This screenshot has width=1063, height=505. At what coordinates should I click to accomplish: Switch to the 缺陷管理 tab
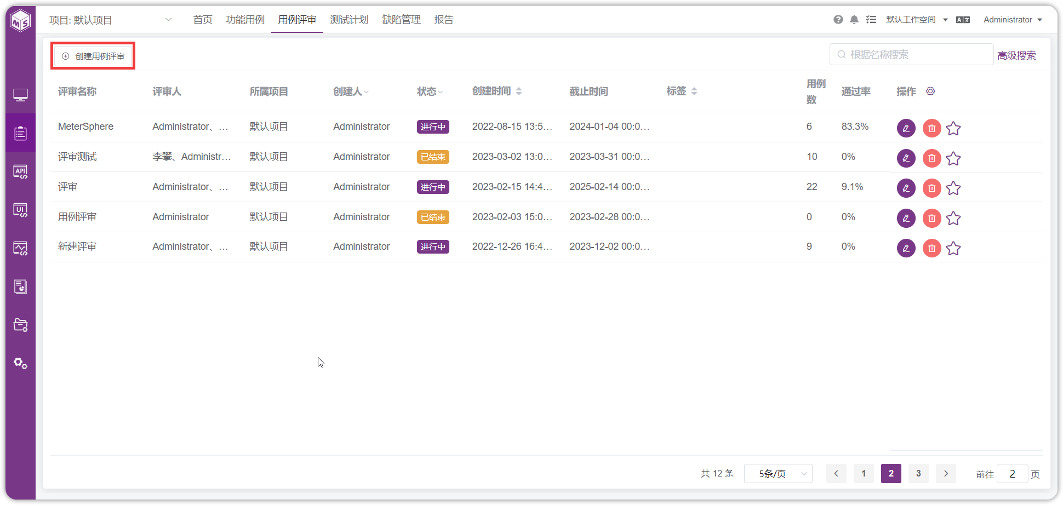tap(401, 20)
